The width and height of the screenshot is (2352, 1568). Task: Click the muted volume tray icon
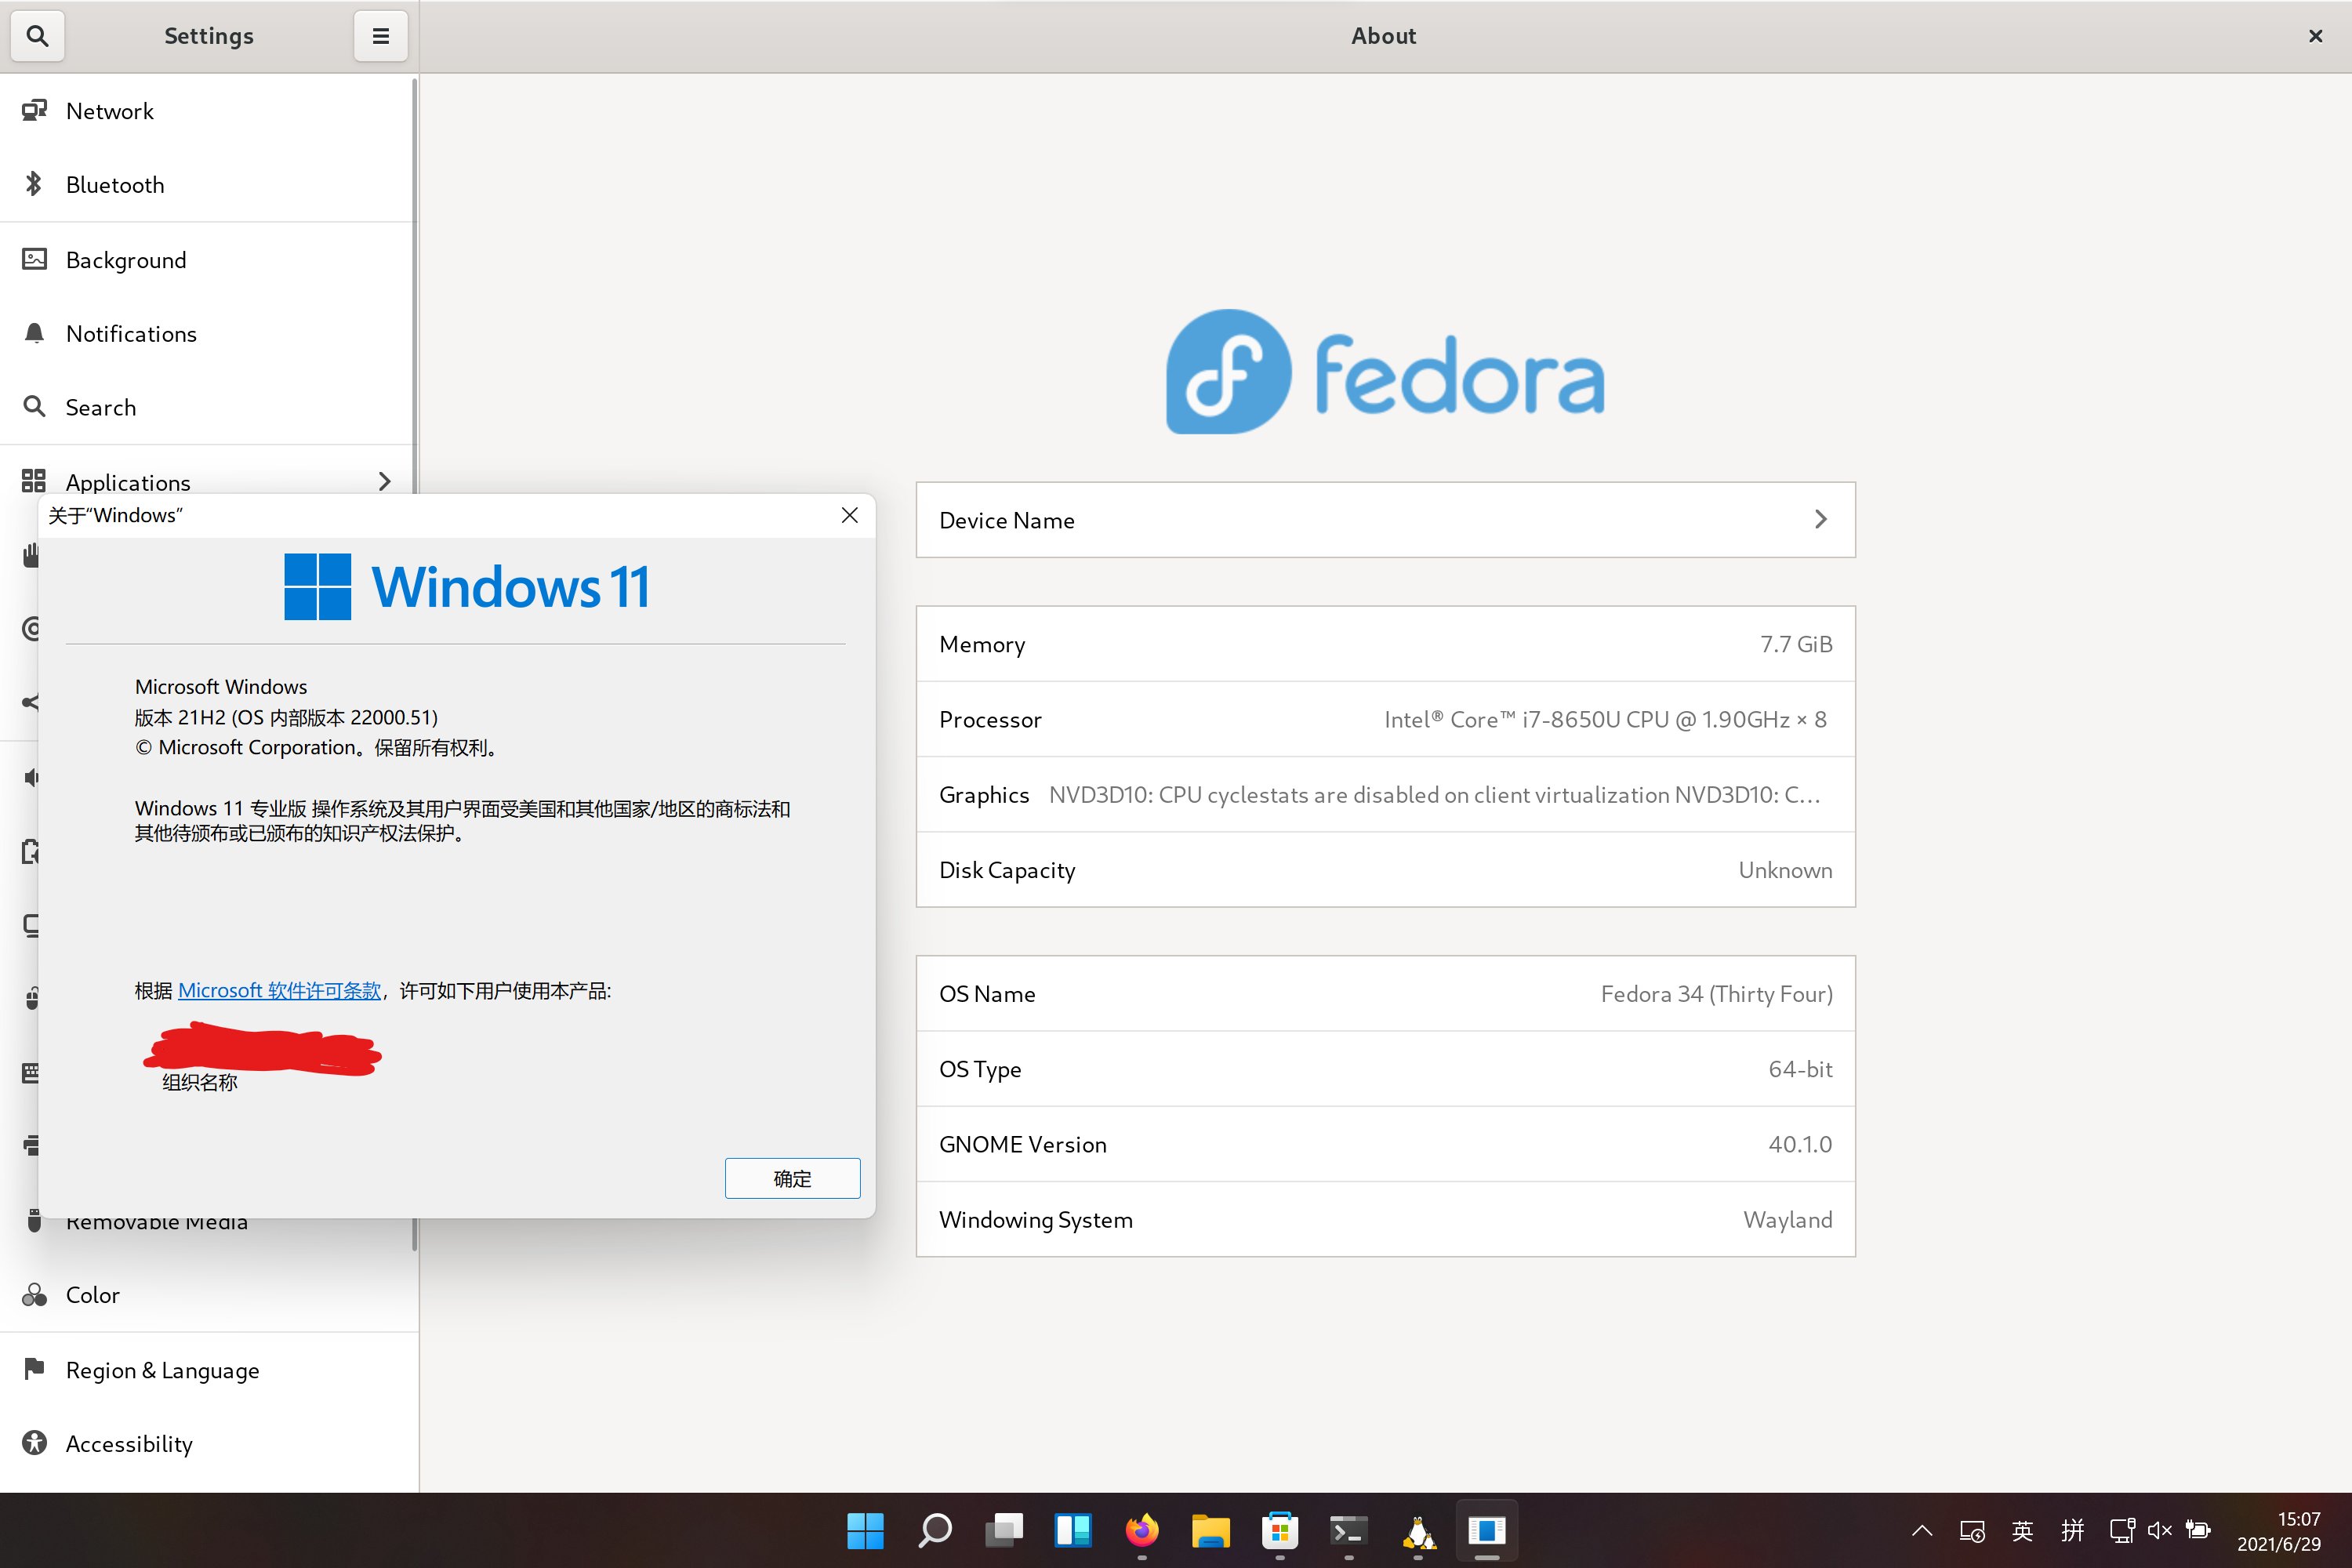(x=2160, y=1530)
